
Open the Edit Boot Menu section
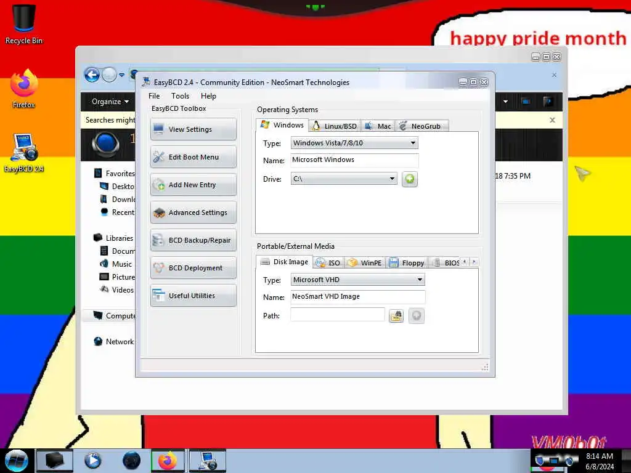(x=193, y=157)
